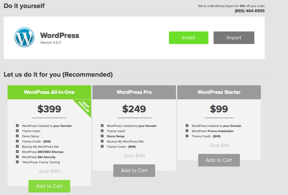
Task: Toggle Theme Credit checkbox in Starter plan
Action: click(187, 136)
